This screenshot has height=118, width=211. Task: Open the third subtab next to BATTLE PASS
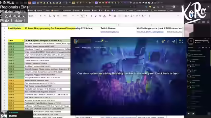[100, 48]
